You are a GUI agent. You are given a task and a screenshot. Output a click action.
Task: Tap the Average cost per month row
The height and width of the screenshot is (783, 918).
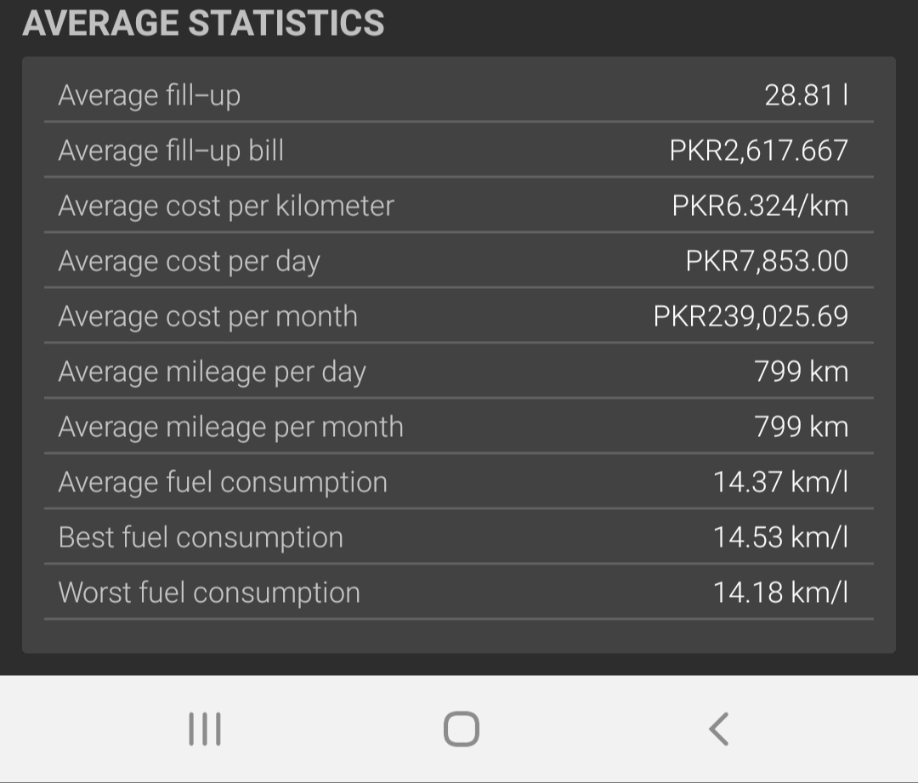click(x=459, y=315)
